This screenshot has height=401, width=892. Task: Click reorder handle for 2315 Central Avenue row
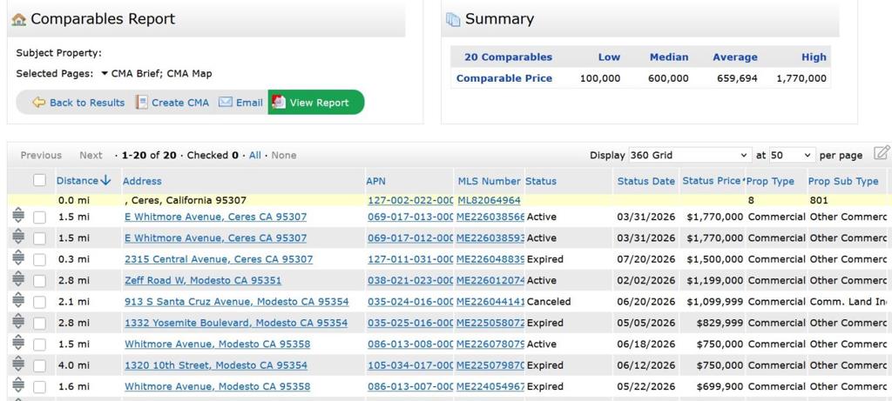point(18,258)
